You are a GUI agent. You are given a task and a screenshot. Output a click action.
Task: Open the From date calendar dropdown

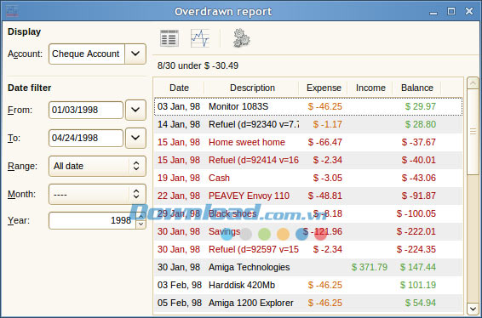point(135,110)
